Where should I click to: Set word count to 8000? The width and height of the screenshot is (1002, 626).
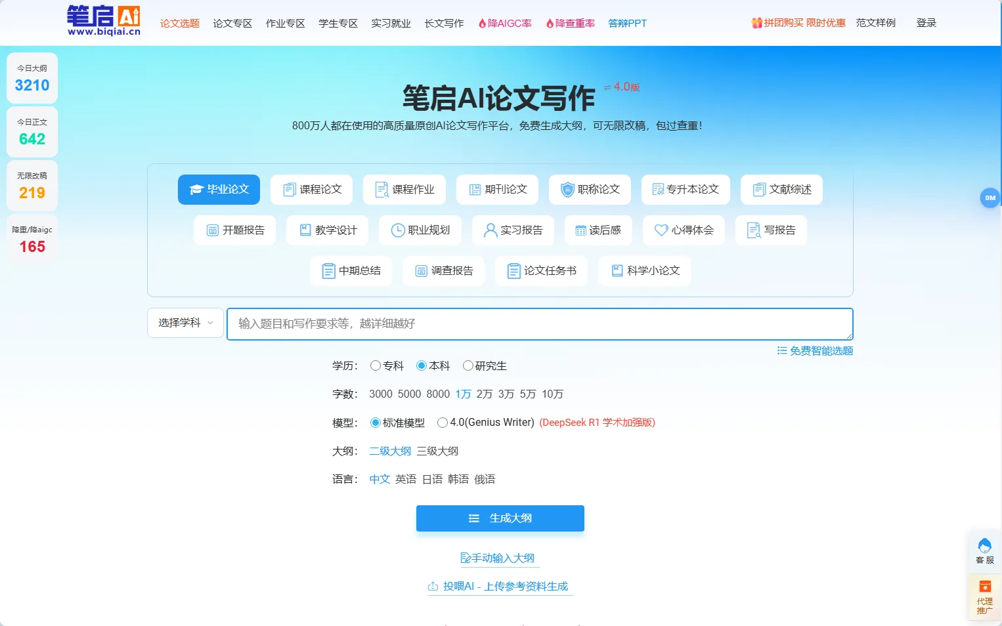(x=438, y=394)
